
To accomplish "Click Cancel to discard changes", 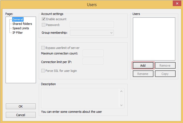I will click(x=21, y=115).
